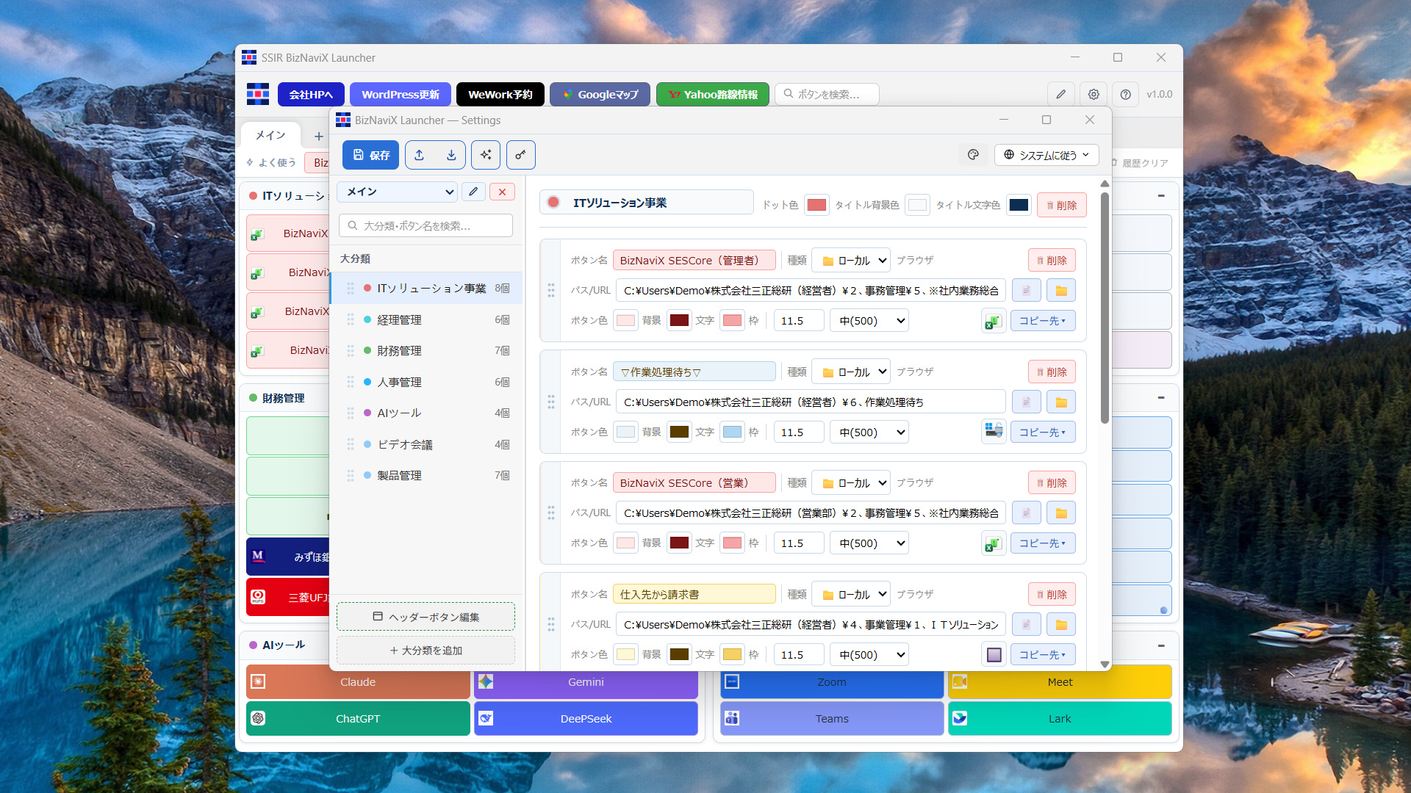This screenshot has width=1411, height=793.
Task: Click the 文字 dark red swatch for BizNaviX SESCore（管理者）
Action: click(679, 320)
